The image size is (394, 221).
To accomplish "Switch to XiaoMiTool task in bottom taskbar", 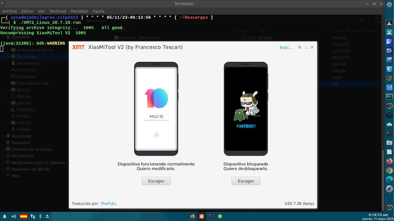I will click(x=202, y=216).
